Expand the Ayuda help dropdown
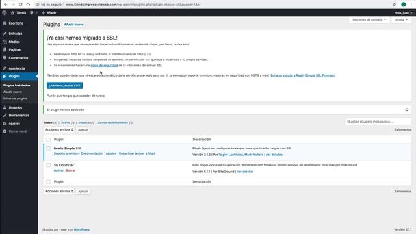 (401, 20)
